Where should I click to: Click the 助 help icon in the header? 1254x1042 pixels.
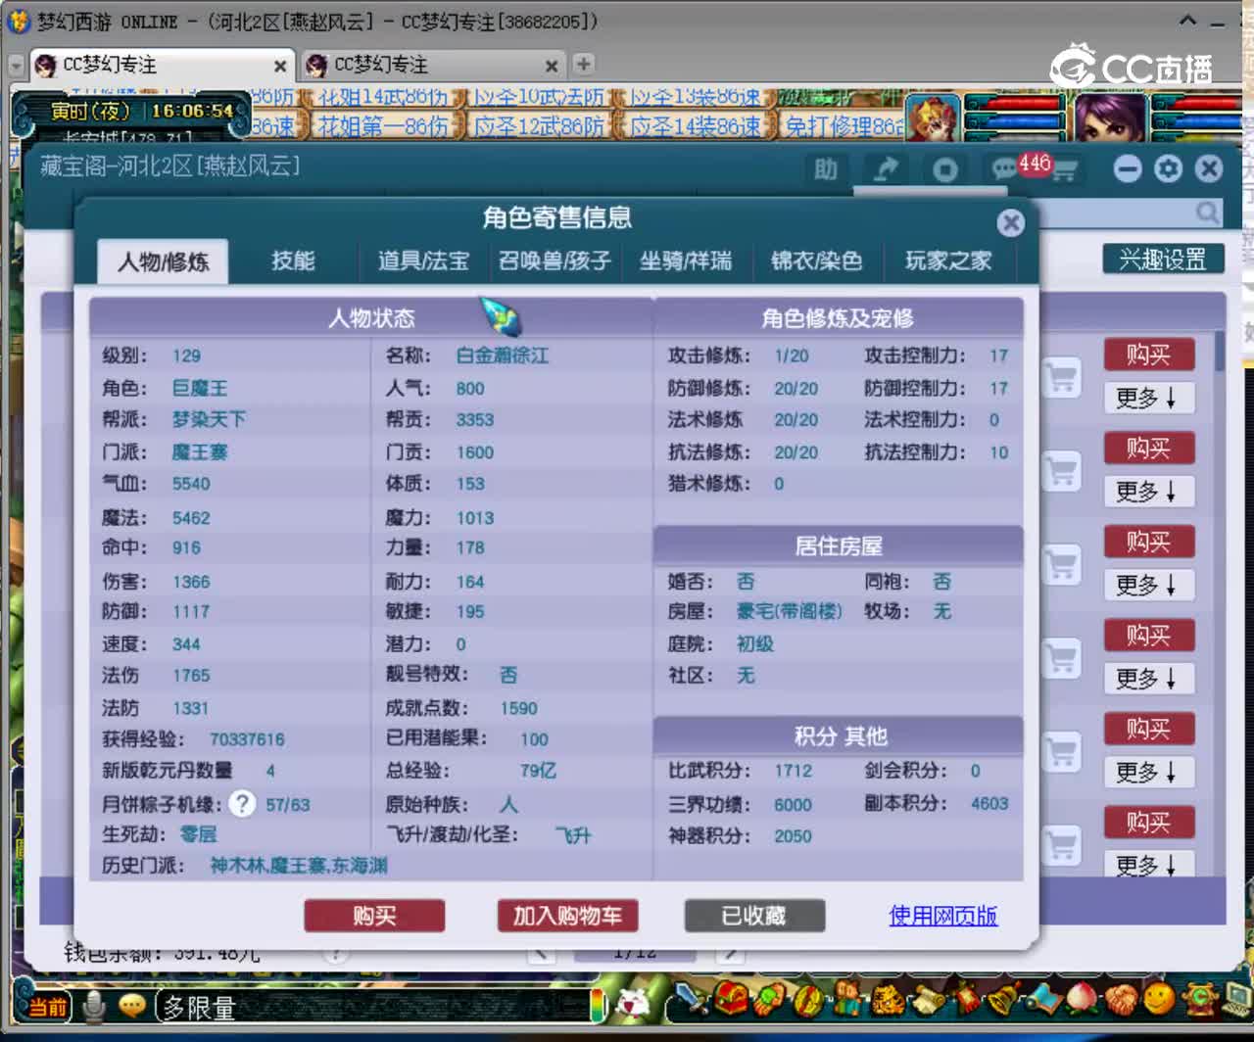(826, 169)
